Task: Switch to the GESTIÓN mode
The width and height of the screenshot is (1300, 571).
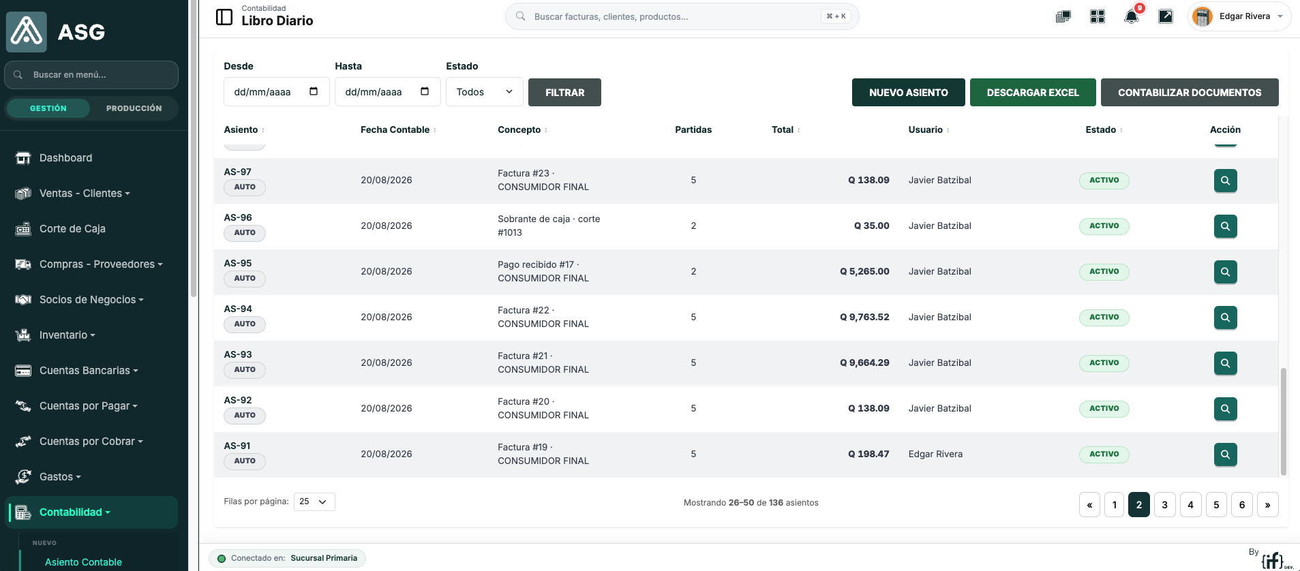Action: [x=48, y=108]
